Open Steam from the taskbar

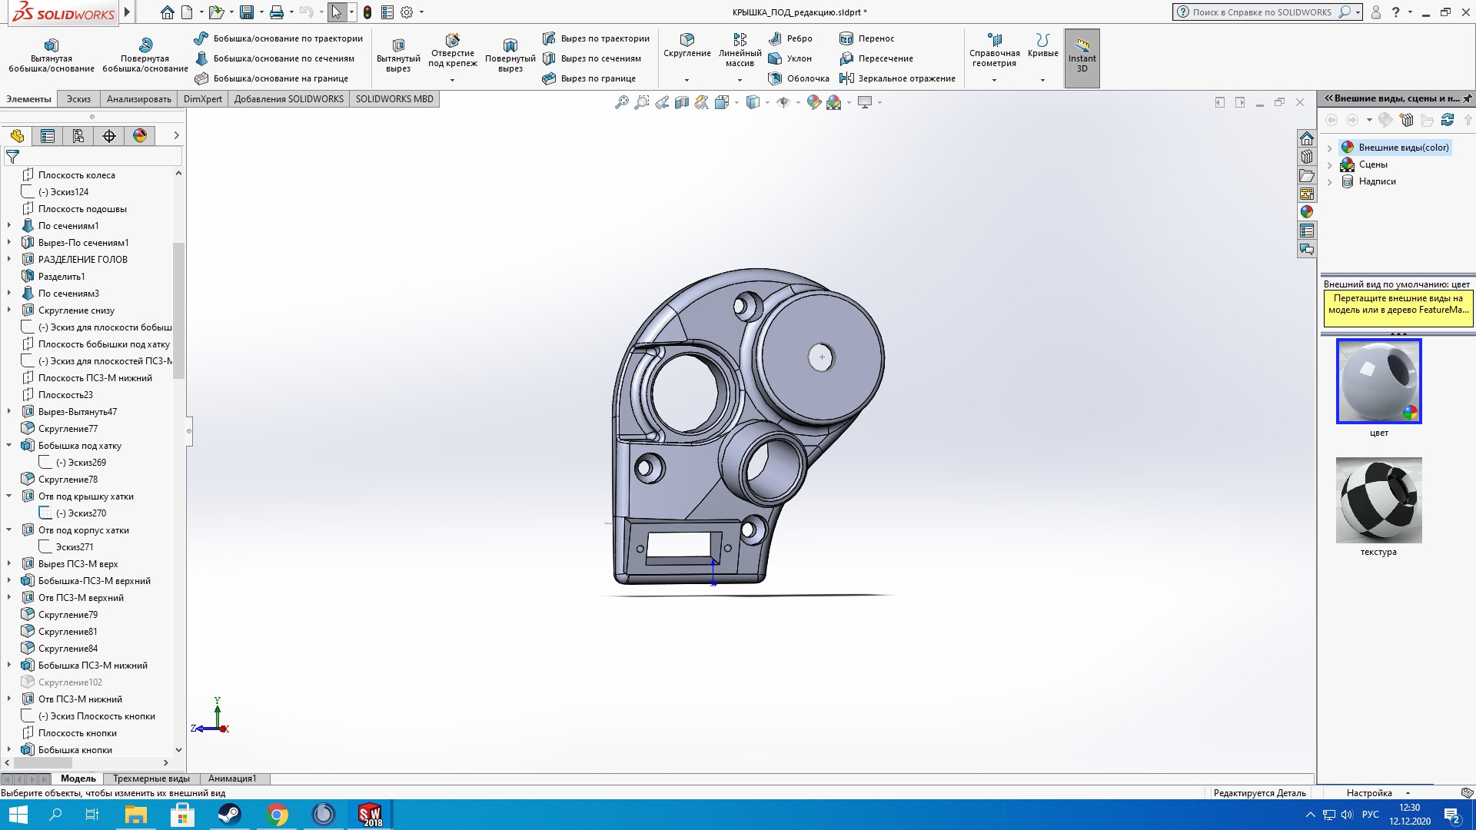click(x=229, y=815)
